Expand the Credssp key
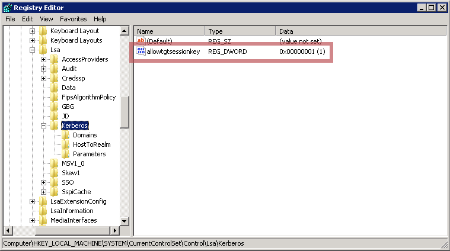Screen dimensions: 450x251 (43, 78)
